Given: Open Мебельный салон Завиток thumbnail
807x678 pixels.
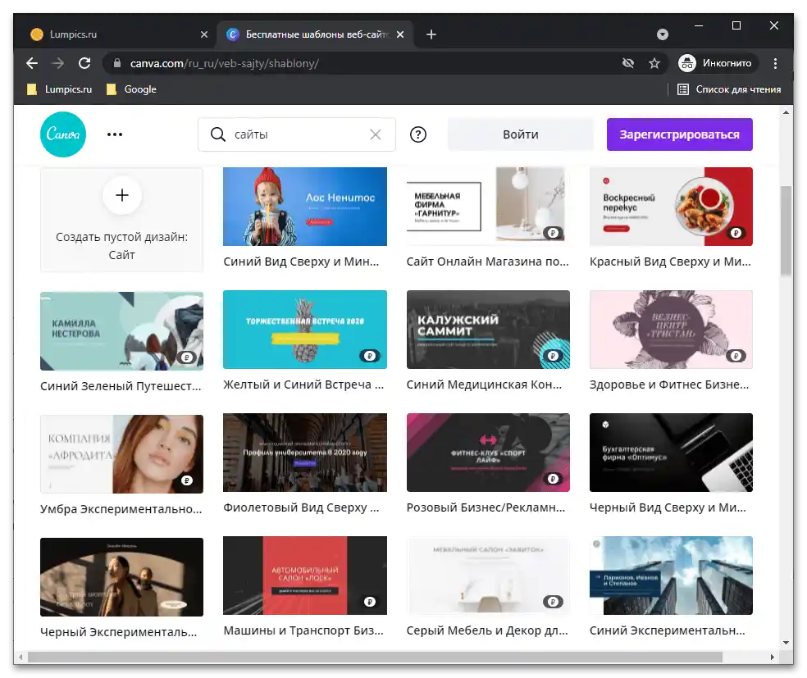Looking at the screenshot, I should point(488,576).
